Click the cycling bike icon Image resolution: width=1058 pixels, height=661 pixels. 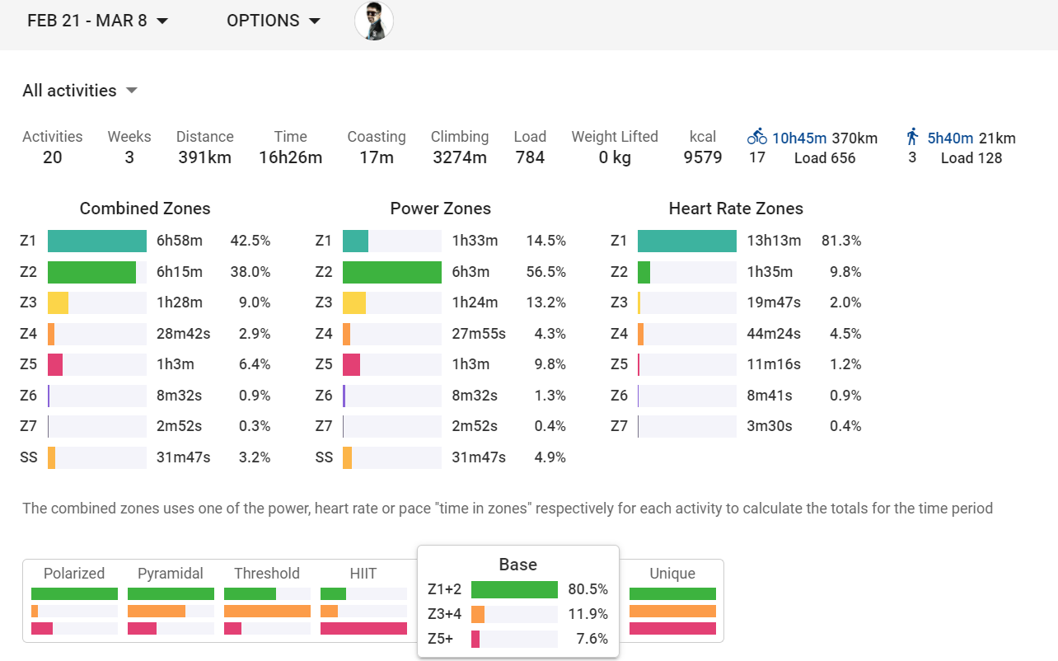coord(756,137)
